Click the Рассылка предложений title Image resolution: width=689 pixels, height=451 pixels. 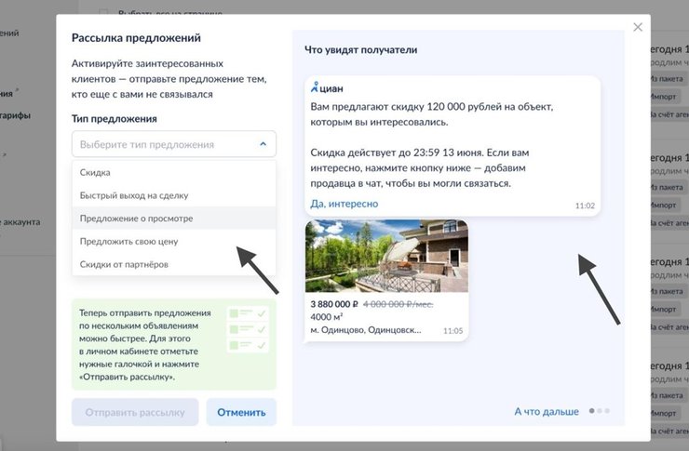pos(136,38)
